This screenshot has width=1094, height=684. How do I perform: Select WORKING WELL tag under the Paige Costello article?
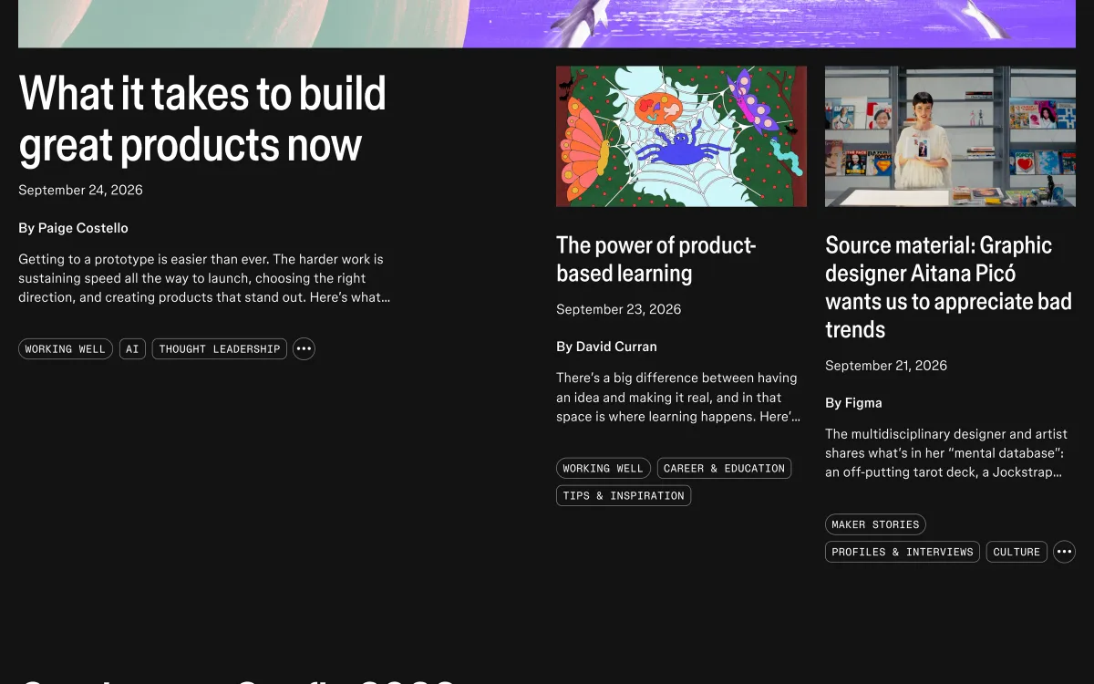click(x=66, y=348)
